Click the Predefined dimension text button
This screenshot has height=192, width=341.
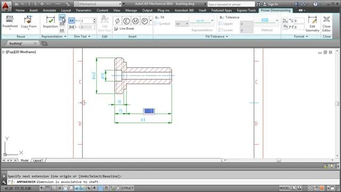point(10,22)
